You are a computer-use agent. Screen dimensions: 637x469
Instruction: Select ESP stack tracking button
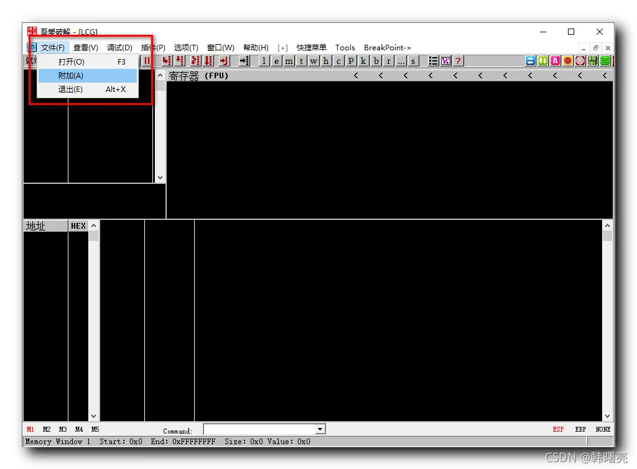[x=558, y=429]
